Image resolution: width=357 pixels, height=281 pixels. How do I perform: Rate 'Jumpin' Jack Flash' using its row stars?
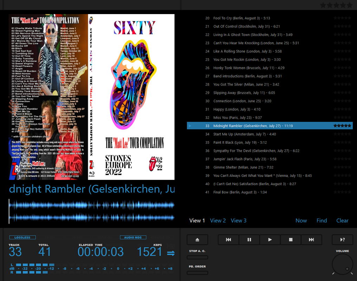[x=342, y=159]
